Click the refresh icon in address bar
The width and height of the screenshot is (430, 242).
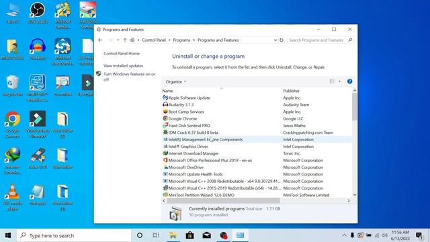(x=282, y=40)
